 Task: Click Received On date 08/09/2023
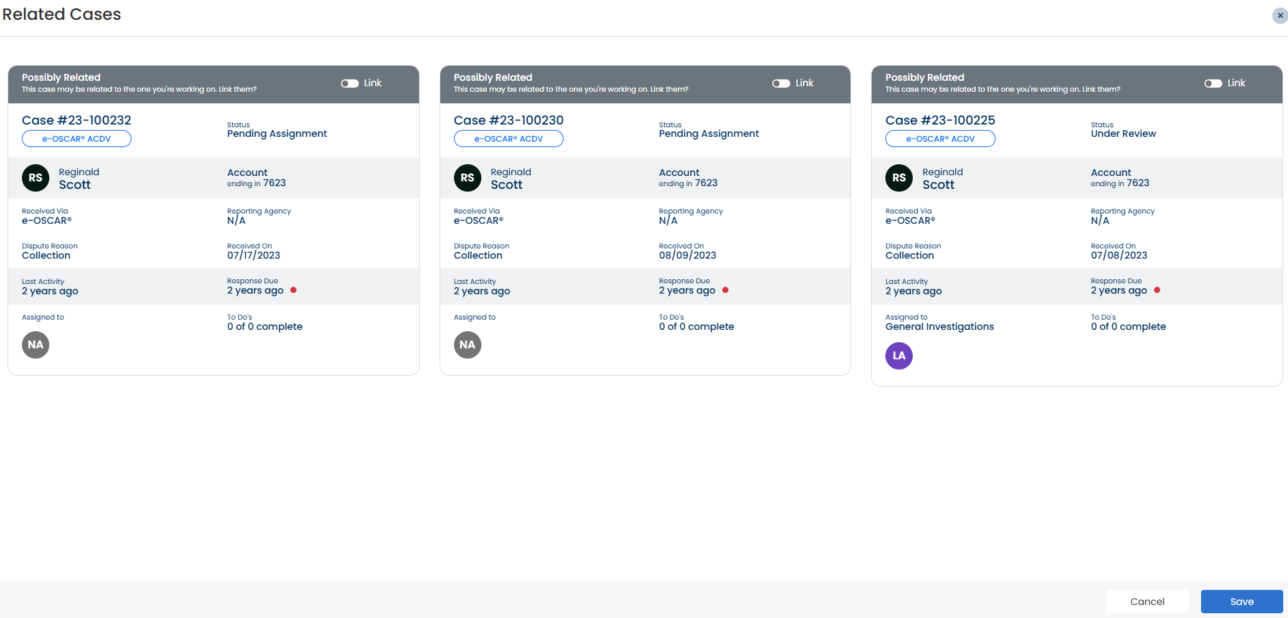pos(687,256)
